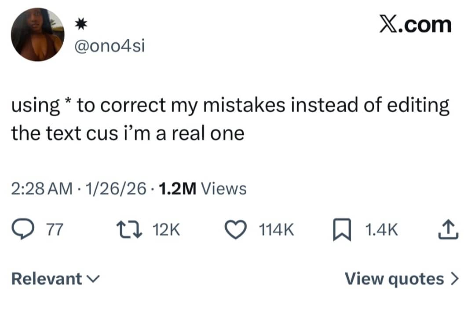Click the 114K likes count
475x317 pixels.
click(277, 230)
